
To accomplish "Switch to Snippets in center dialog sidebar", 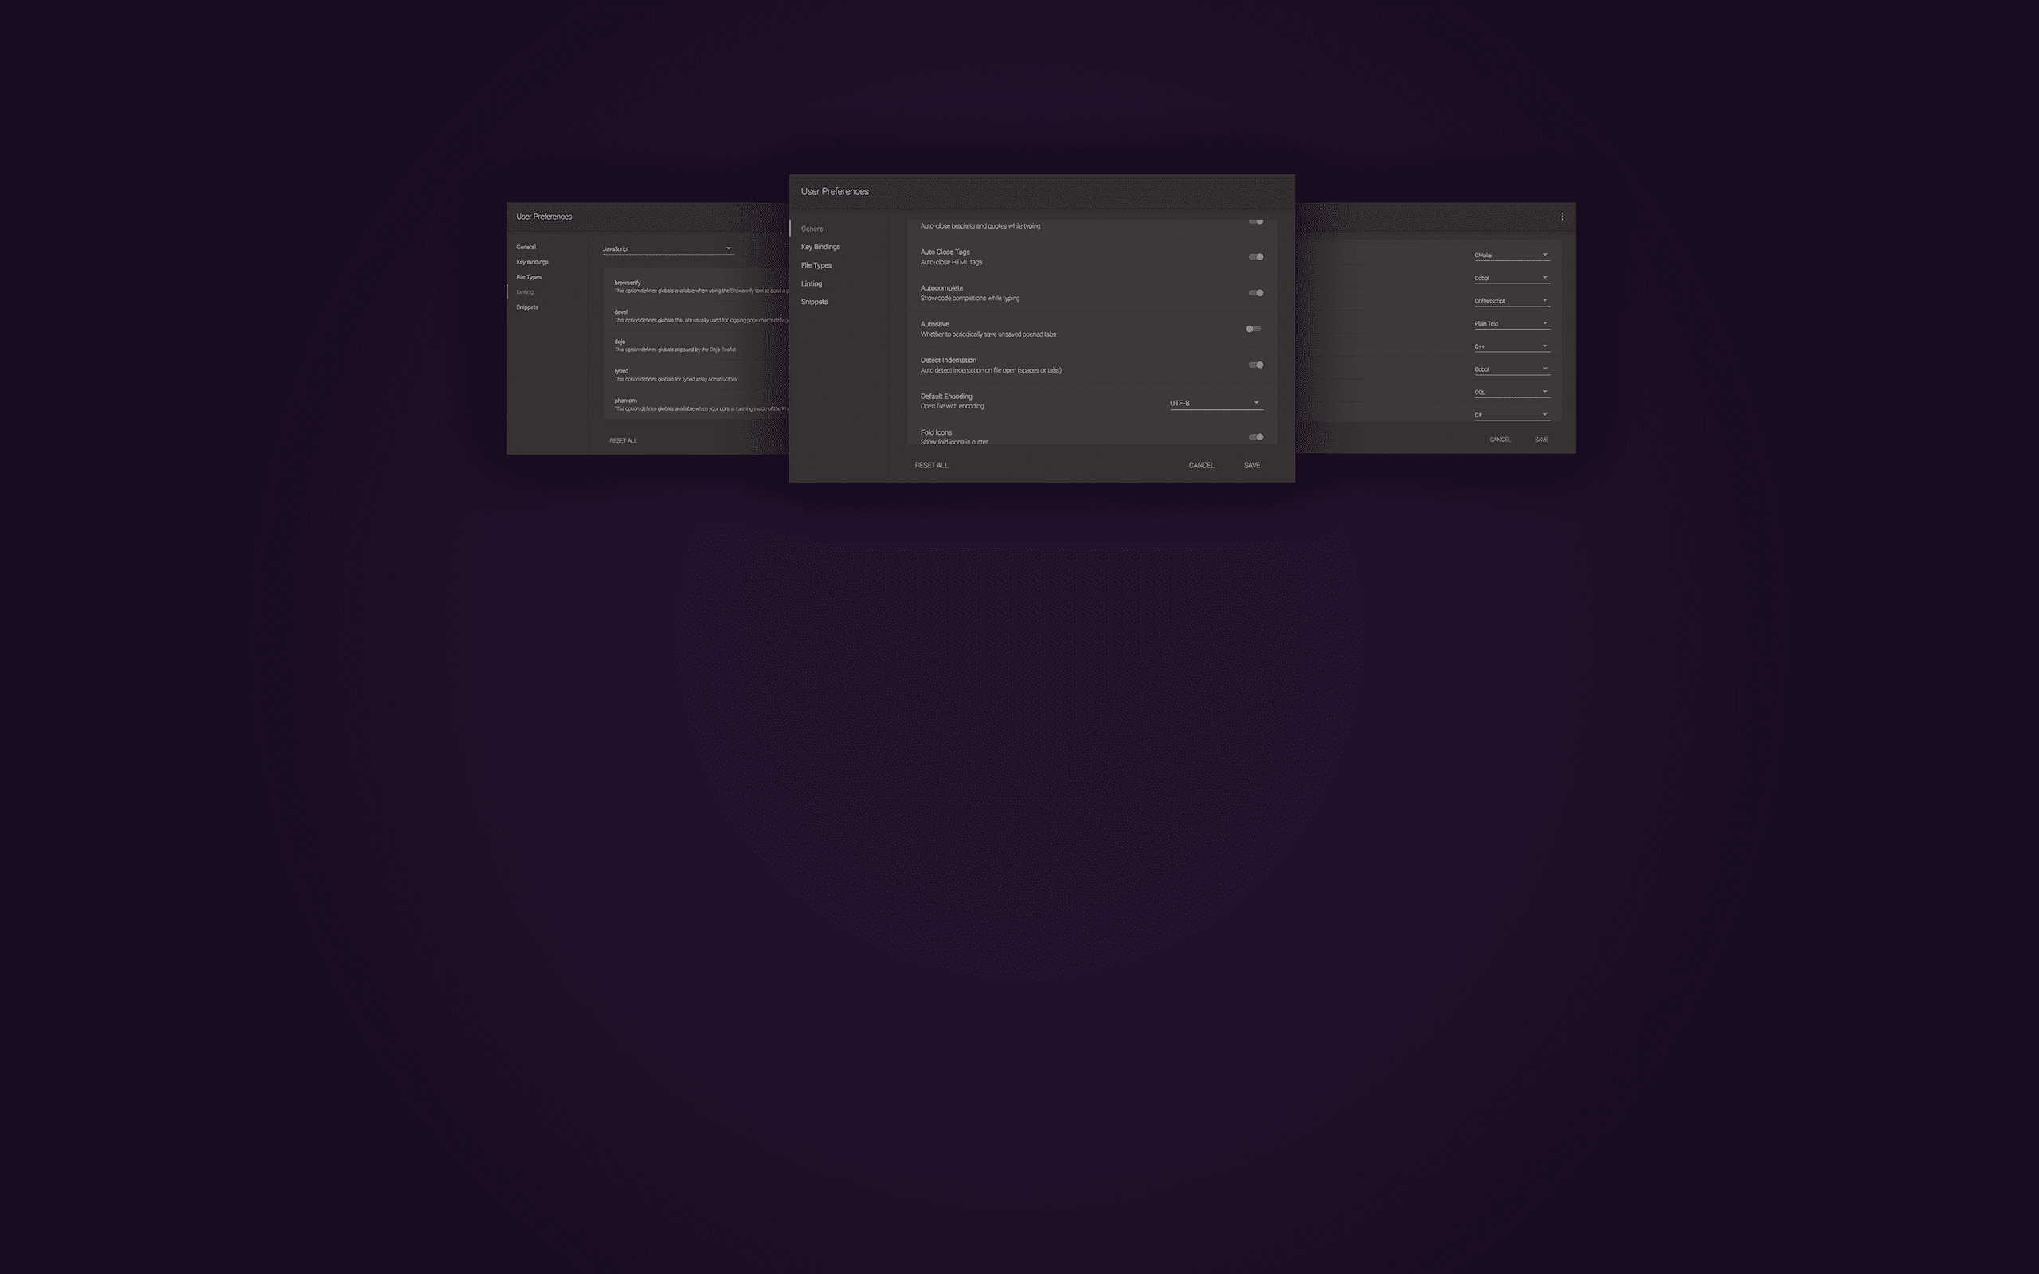I will tap(814, 302).
